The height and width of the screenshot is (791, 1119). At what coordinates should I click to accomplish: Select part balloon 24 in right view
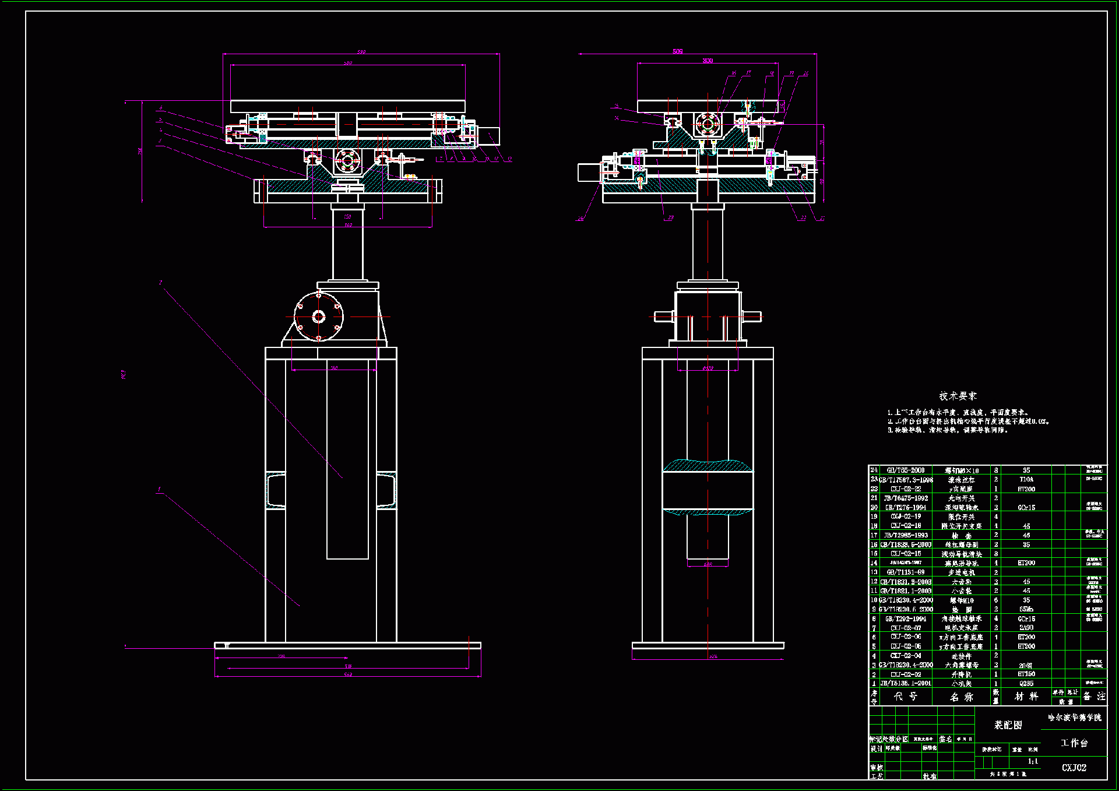(x=580, y=219)
